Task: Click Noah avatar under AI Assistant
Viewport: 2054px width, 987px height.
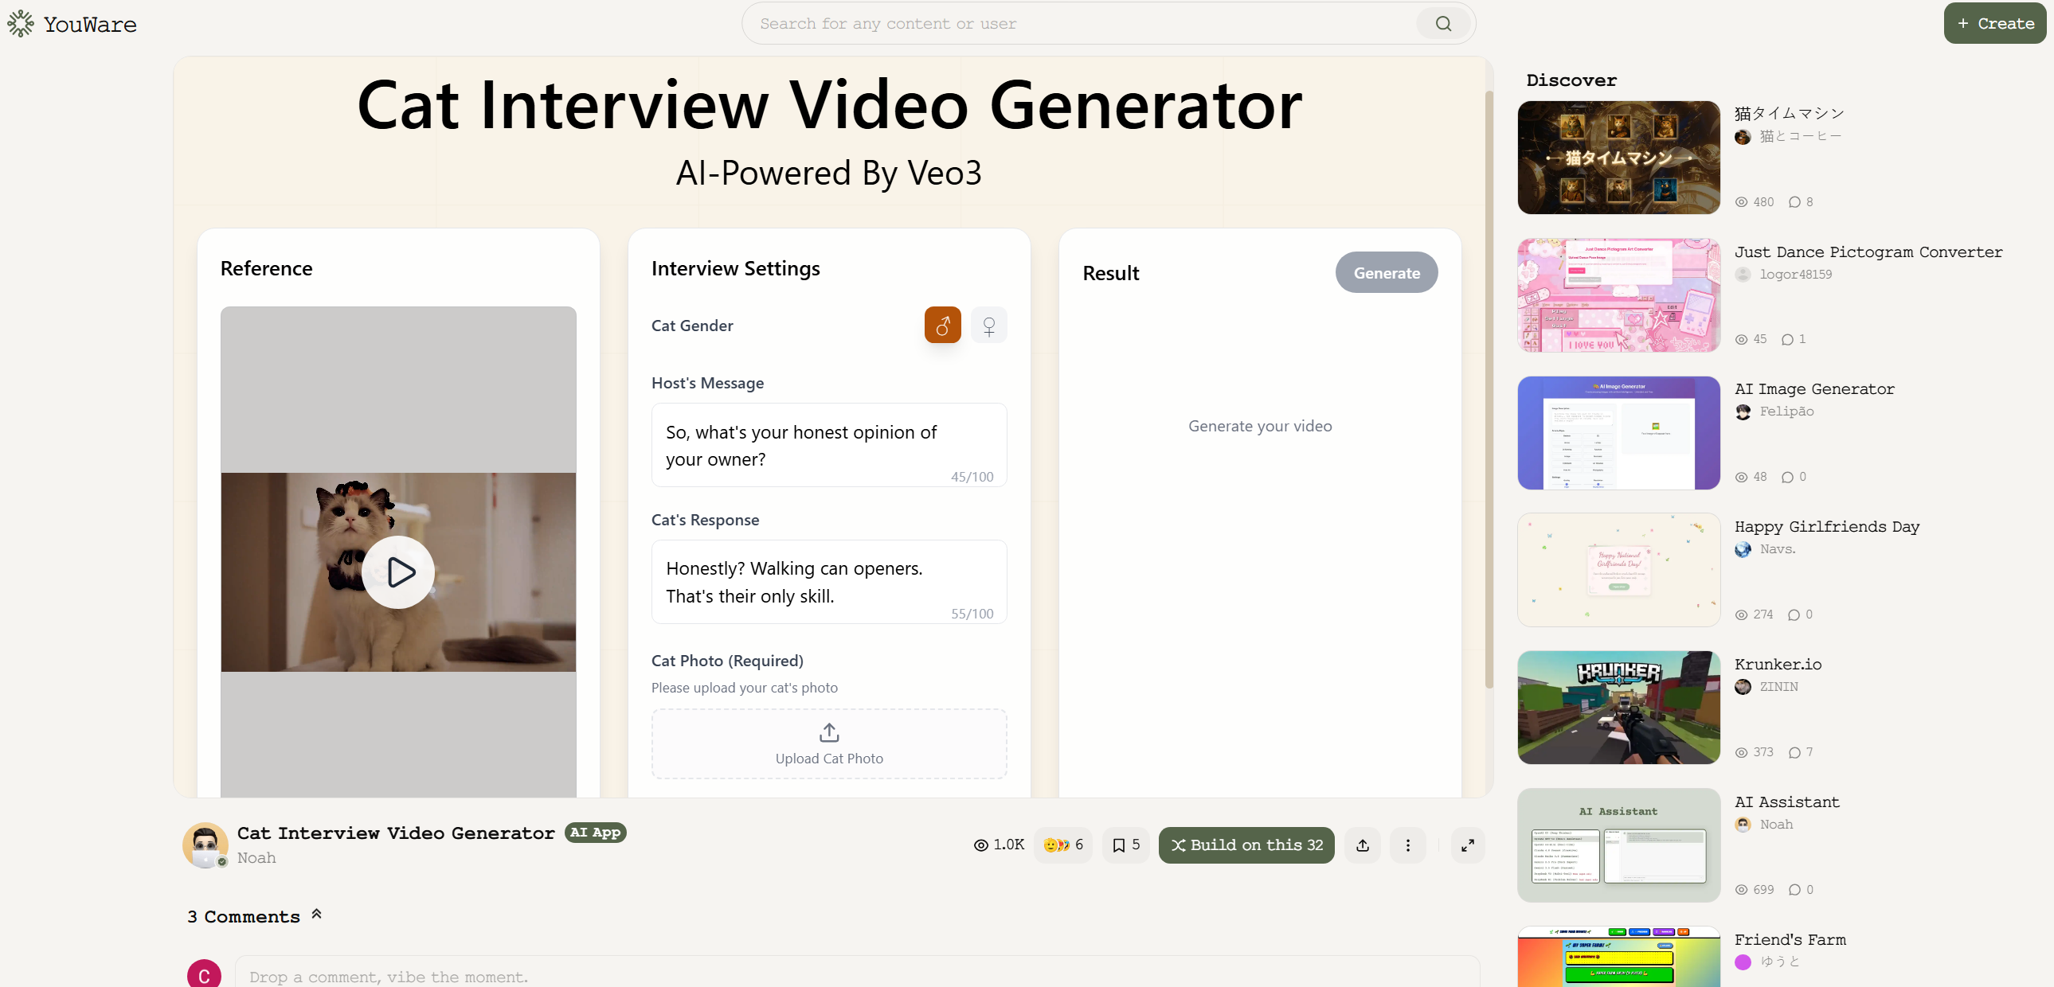Action: tap(1743, 825)
